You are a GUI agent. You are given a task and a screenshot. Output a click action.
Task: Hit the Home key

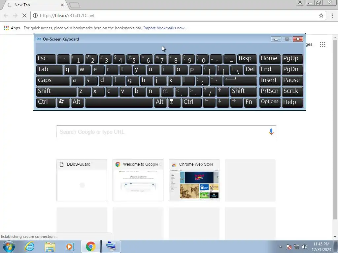point(270,59)
